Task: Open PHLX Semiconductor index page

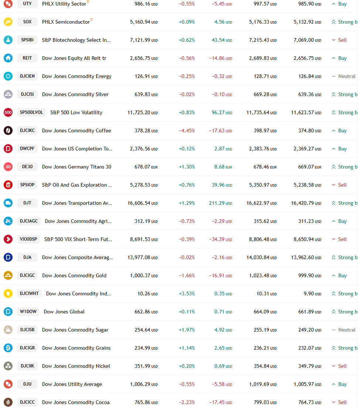Action: 66,22
